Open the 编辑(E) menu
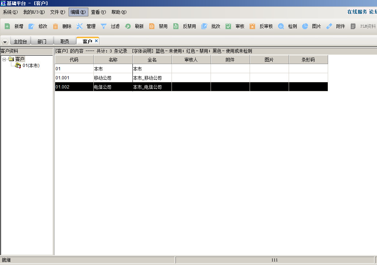 [78, 12]
